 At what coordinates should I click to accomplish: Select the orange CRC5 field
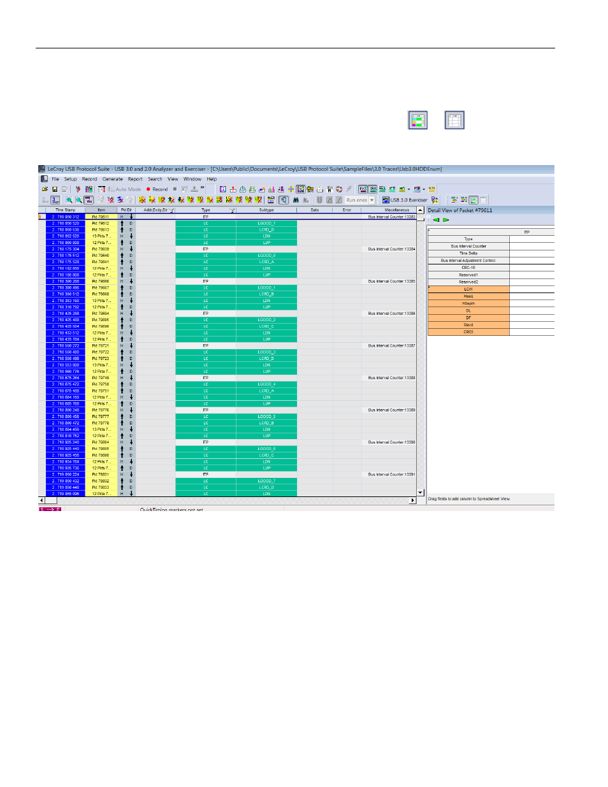point(468,332)
